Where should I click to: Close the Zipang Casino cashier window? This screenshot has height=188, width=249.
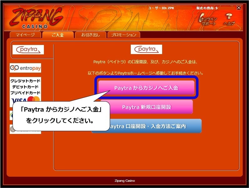[x=239, y=8]
